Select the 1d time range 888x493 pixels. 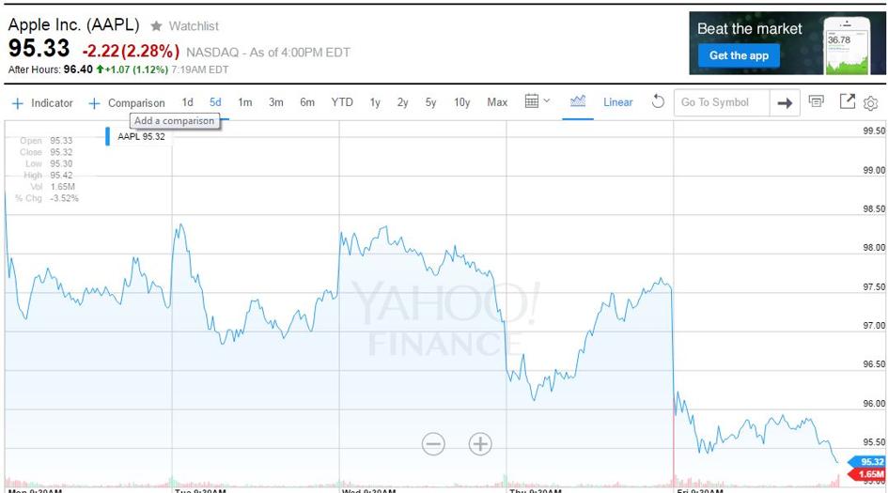pyautogui.click(x=187, y=102)
